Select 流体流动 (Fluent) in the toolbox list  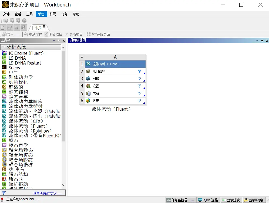(28, 126)
